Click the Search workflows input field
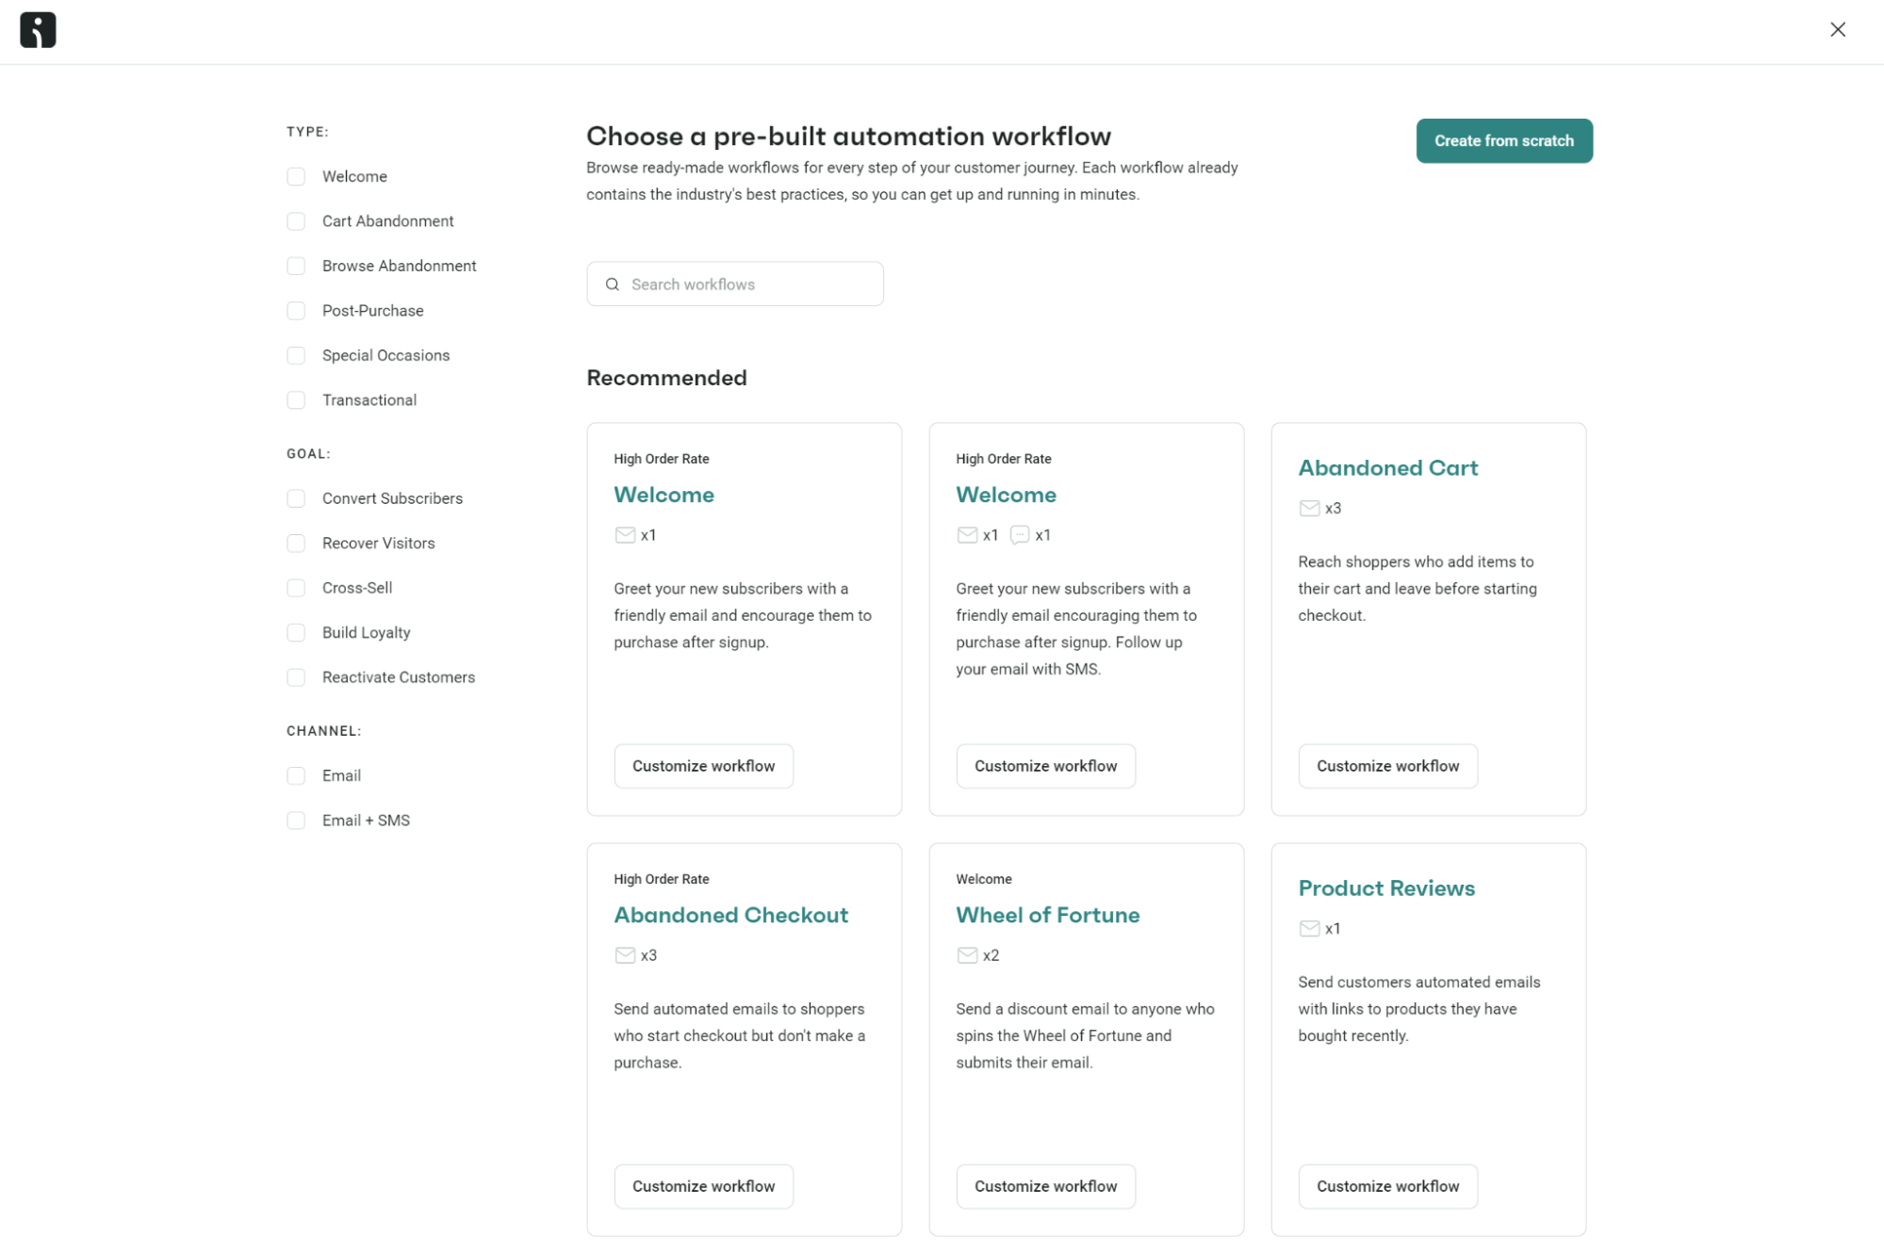 (745, 284)
